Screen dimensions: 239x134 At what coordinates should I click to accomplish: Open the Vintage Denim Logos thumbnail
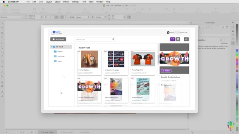pos(116,59)
